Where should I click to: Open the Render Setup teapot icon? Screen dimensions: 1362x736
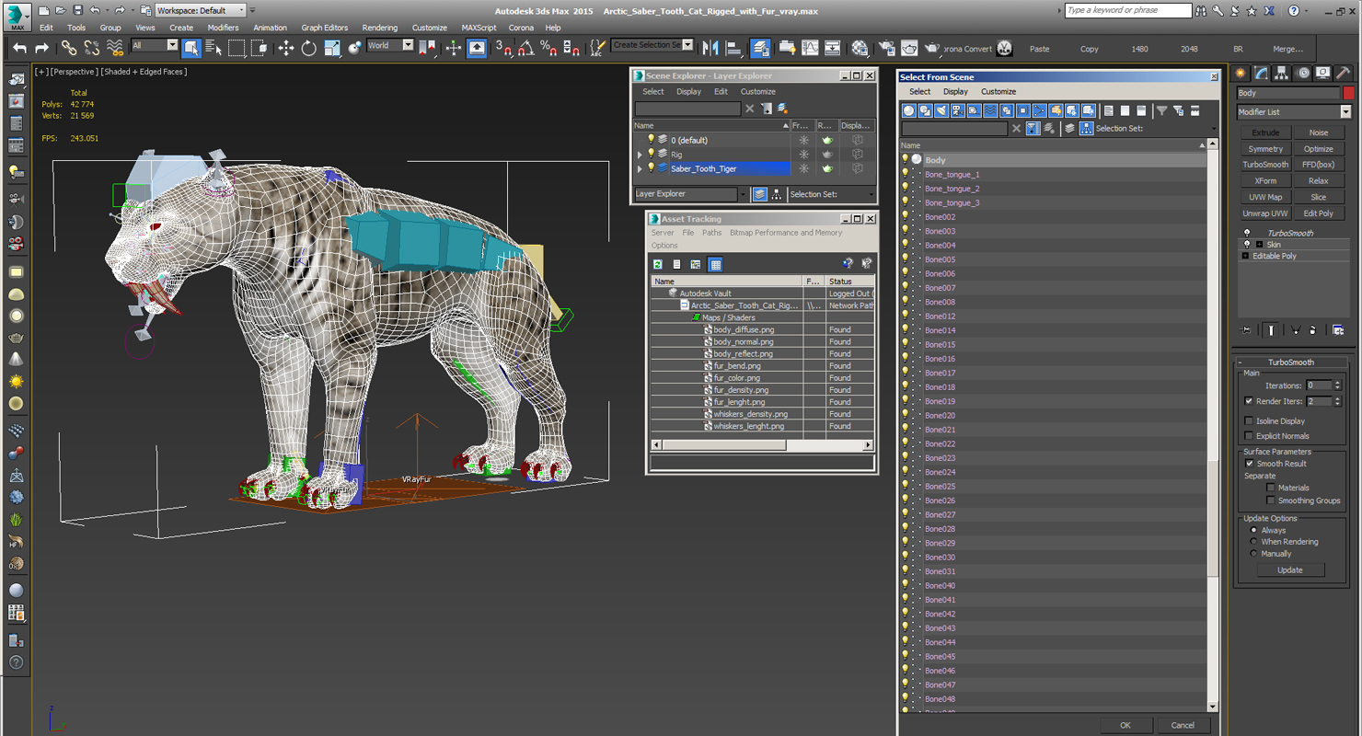pyautogui.click(x=887, y=48)
